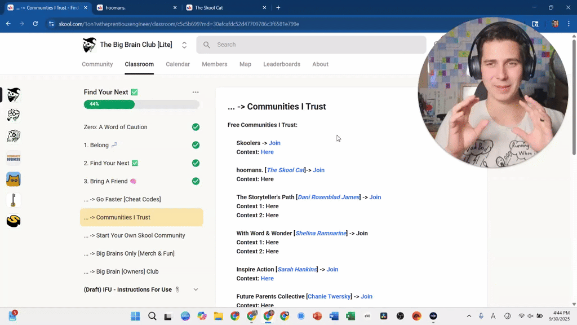Click the magnifier icon in search bar

(207, 45)
